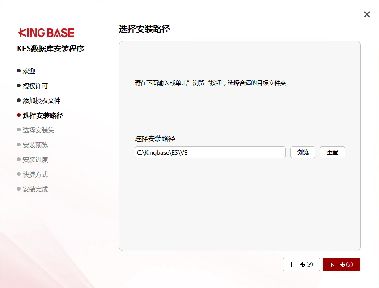The height and width of the screenshot is (288, 379).
Task: Click the 选择安装路径 page heading
Action: pyautogui.click(x=145, y=29)
